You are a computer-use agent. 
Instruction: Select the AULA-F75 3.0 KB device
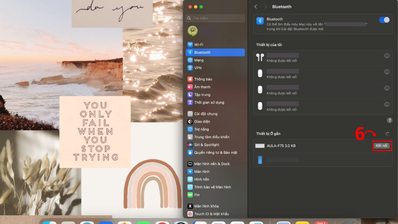click(323, 146)
